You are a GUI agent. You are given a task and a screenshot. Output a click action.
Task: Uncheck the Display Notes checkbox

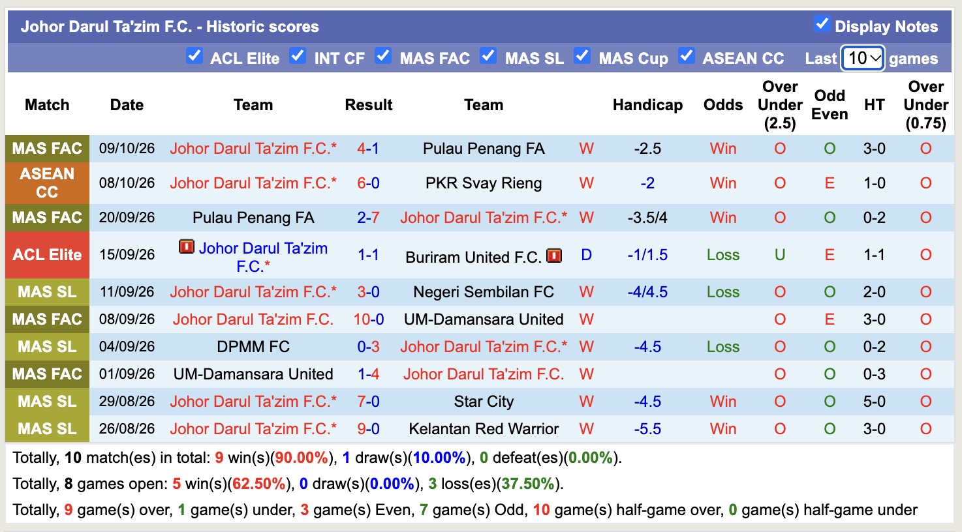(x=822, y=24)
